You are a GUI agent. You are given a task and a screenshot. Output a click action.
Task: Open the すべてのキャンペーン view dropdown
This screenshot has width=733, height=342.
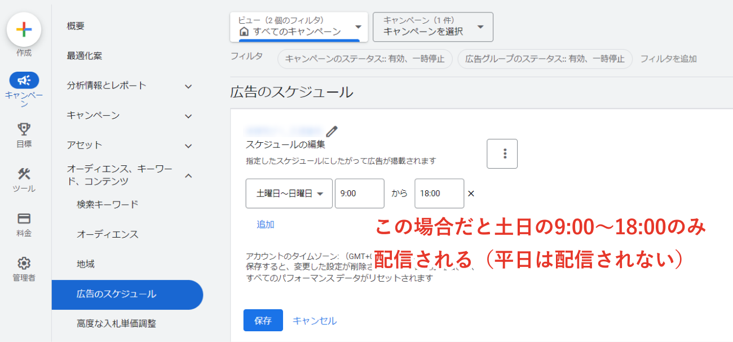[299, 27]
